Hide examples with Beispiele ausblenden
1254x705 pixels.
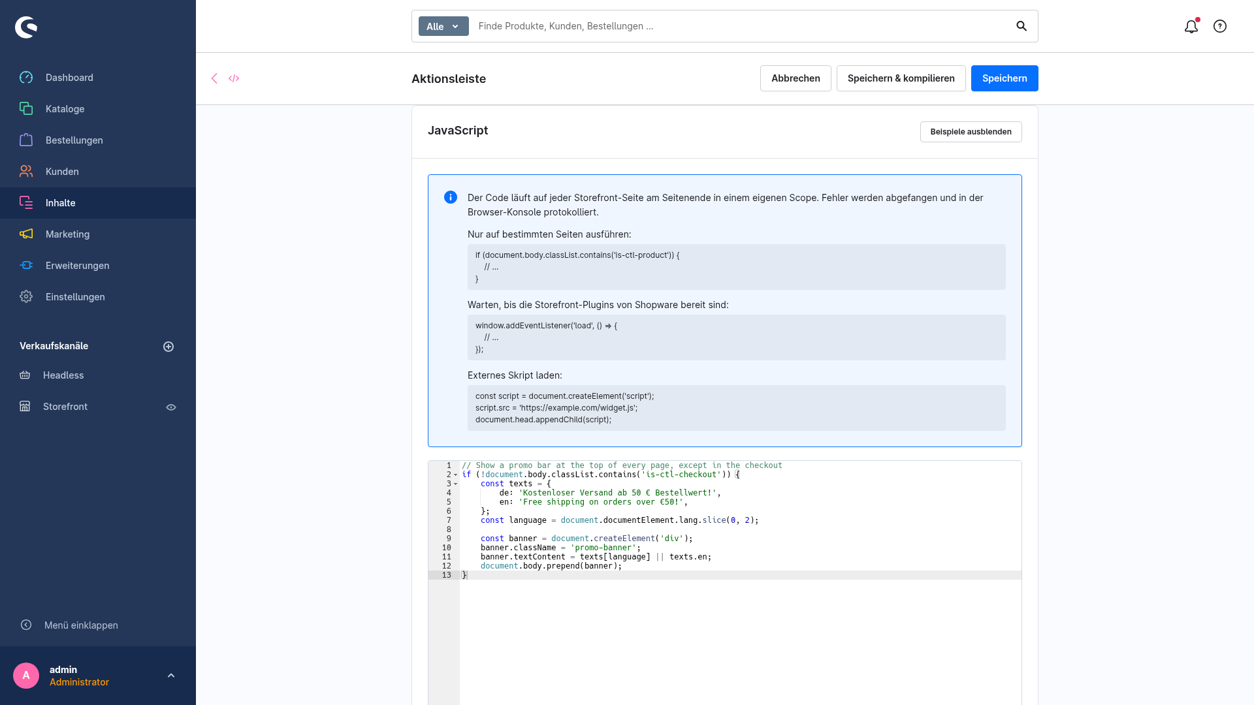[971, 132]
